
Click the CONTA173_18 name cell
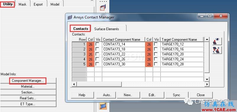coord(124,49)
